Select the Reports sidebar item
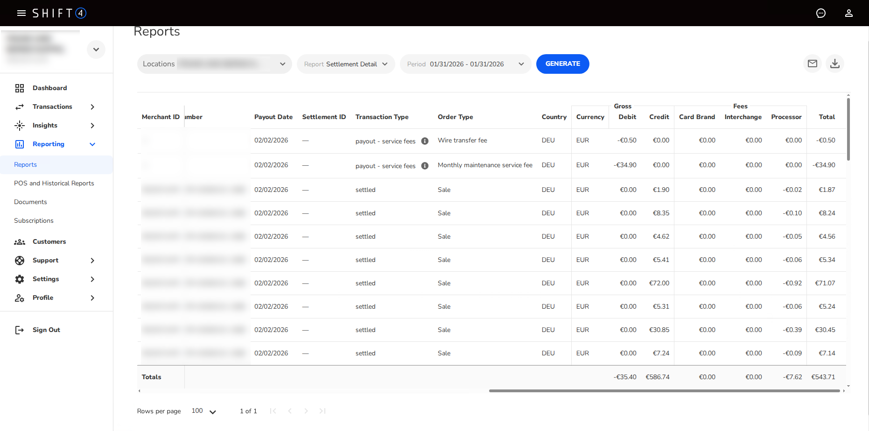This screenshot has width=869, height=431. (56, 164)
